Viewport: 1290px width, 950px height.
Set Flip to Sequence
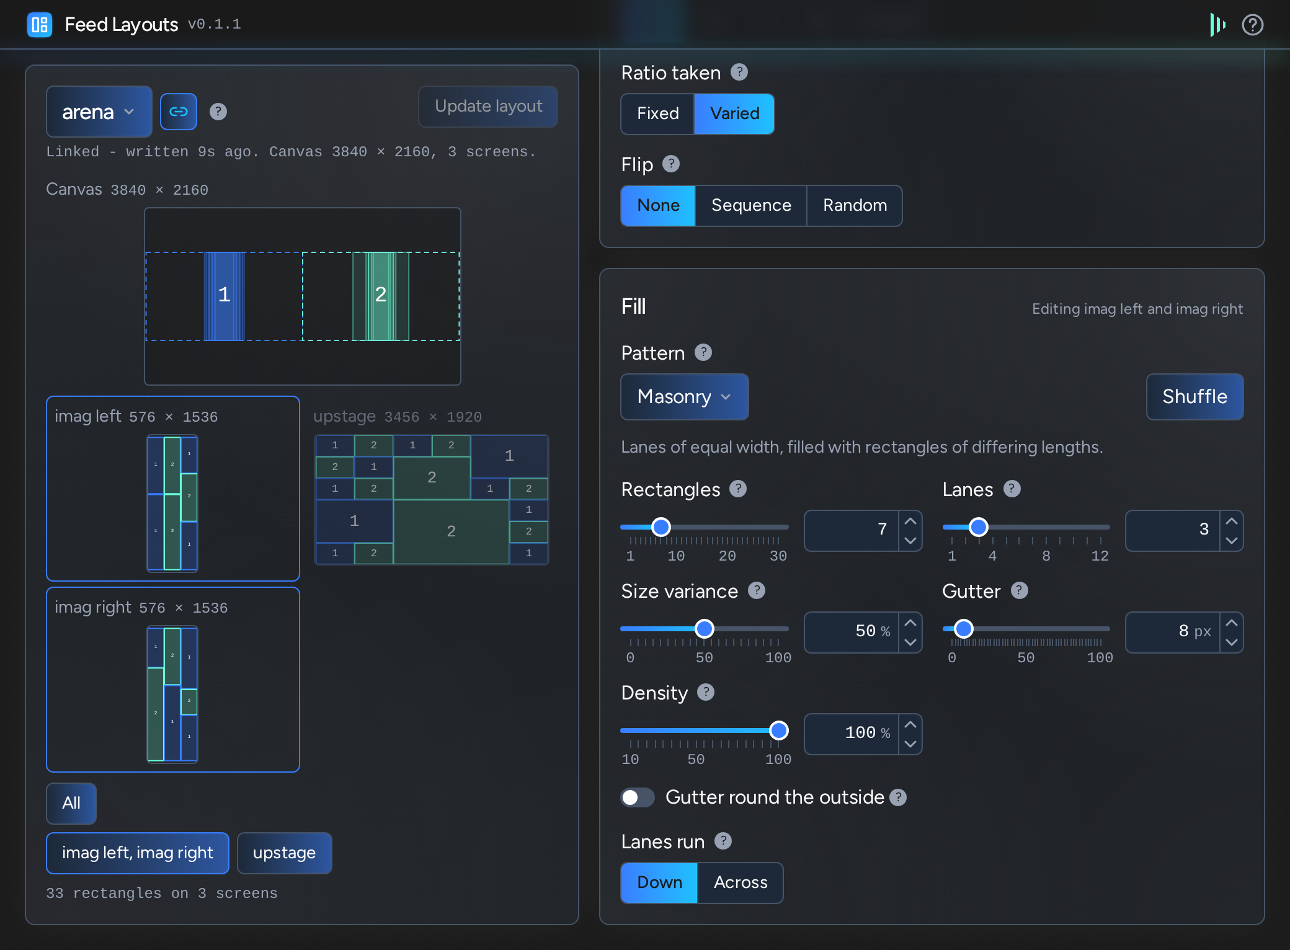[x=751, y=205]
